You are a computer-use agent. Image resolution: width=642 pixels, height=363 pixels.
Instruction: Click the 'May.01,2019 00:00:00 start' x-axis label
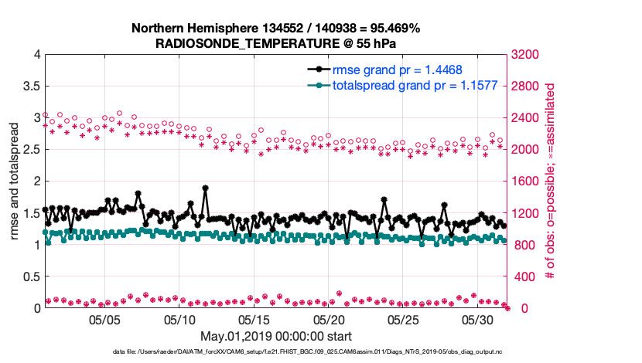coord(276,336)
